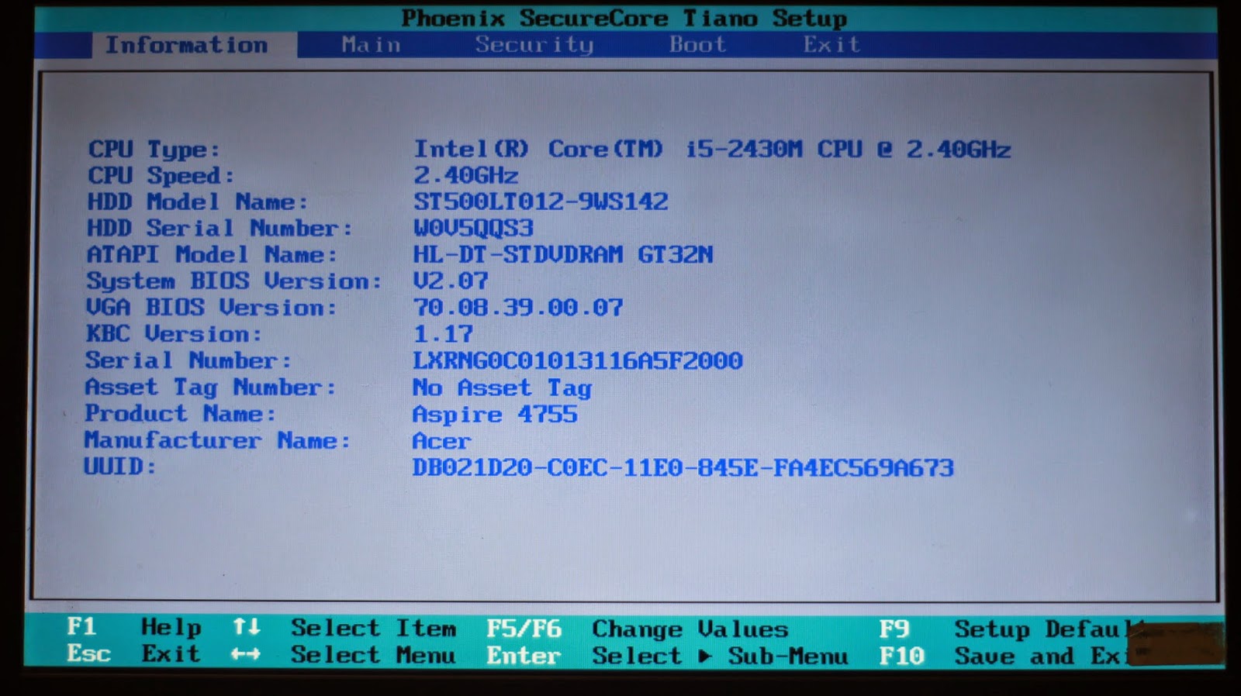This screenshot has width=1241, height=696.
Task: Select the Aspire 4755 product value
Action: click(495, 414)
